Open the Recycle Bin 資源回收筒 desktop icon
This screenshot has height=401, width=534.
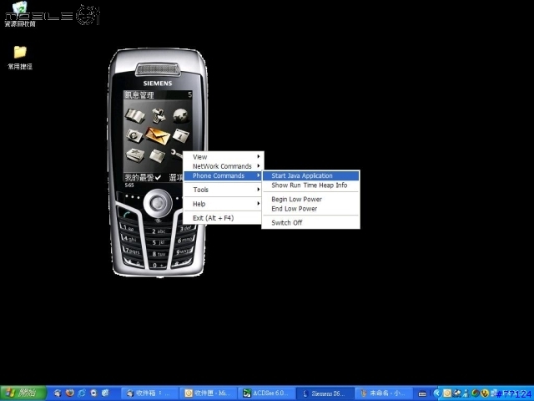pos(20,14)
